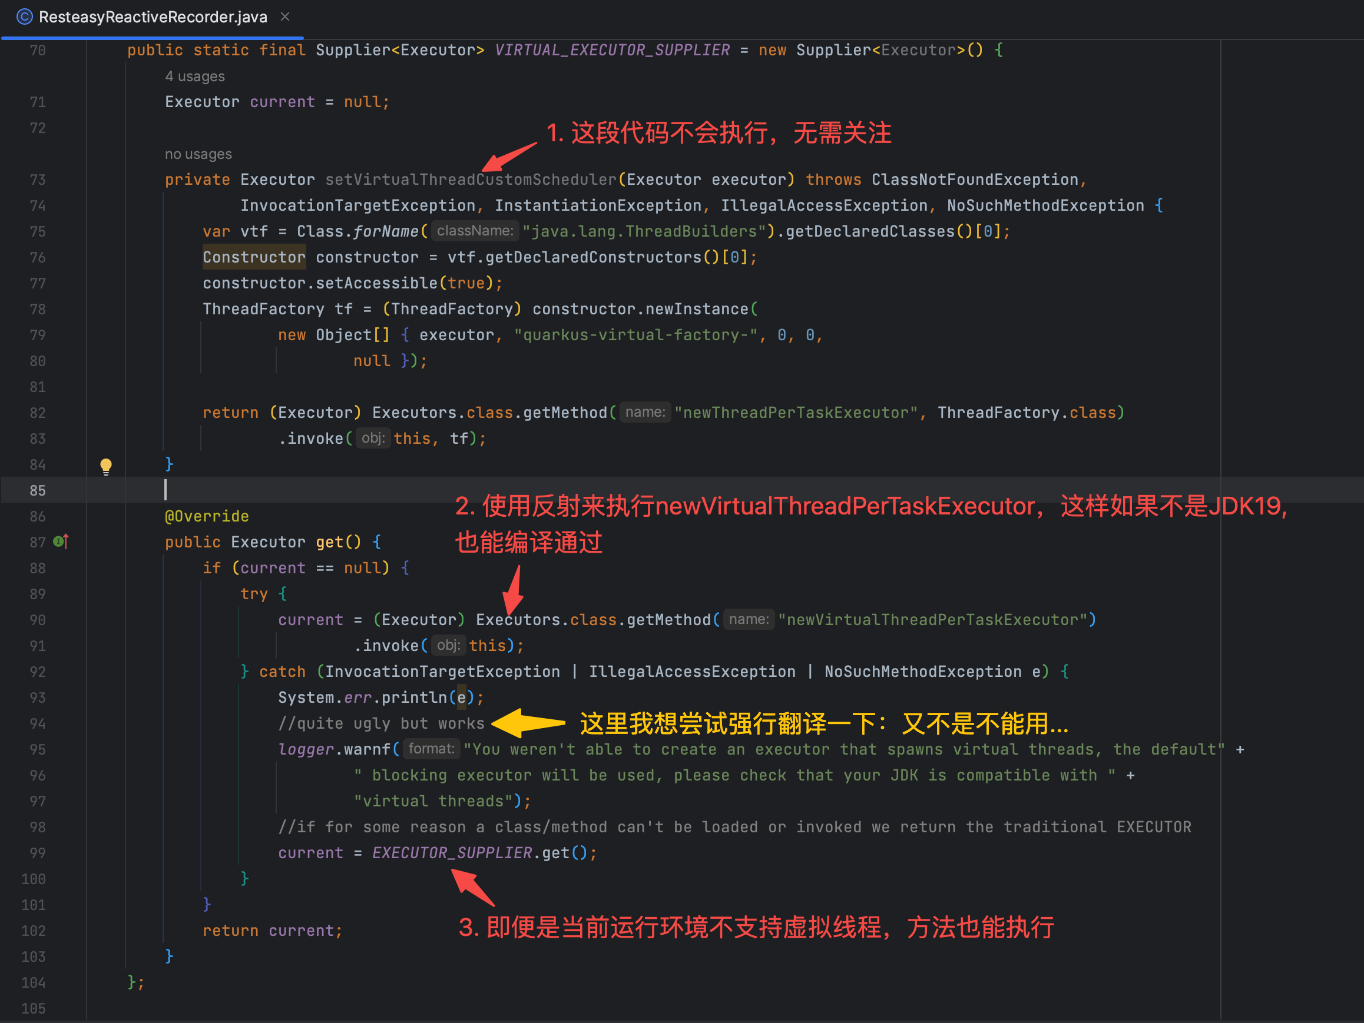
Task: Click EXECUTOR_SUPPLIER on line 99
Action: pos(452,852)
